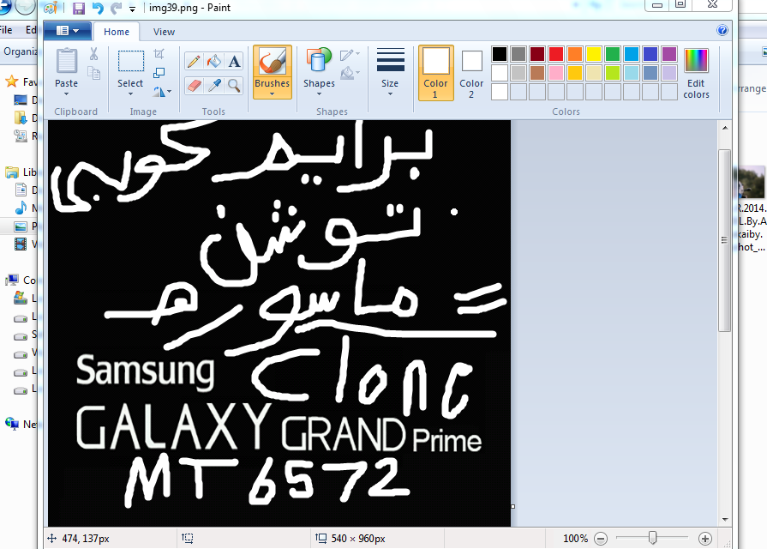
Task: Click the canvas corner resize handle
Action: pyautogui.click(x=512, y=507)
